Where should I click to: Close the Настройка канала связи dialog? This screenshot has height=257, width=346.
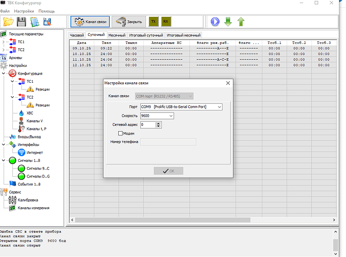pos(228,83)
